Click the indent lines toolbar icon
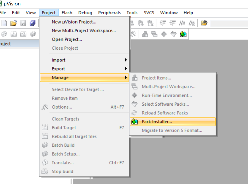248x184 pixels. [163, 23]
